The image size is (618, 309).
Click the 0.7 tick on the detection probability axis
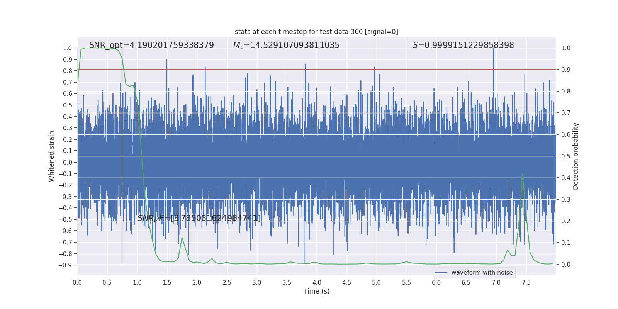(x=566, y=113)
